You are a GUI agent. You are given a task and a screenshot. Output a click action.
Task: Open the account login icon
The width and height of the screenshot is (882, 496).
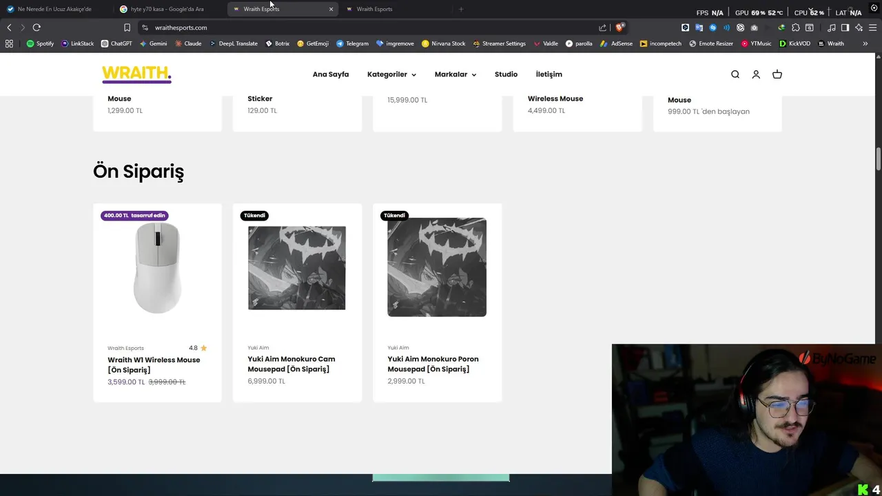tap(756, 74)
